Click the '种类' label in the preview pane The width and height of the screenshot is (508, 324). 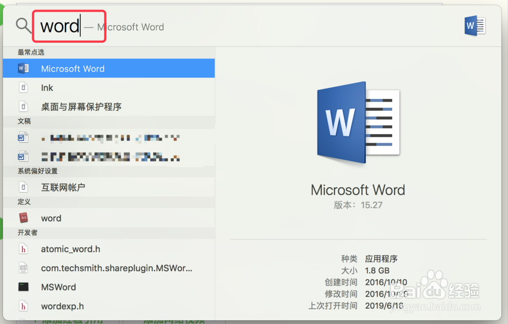coord(350,258)
